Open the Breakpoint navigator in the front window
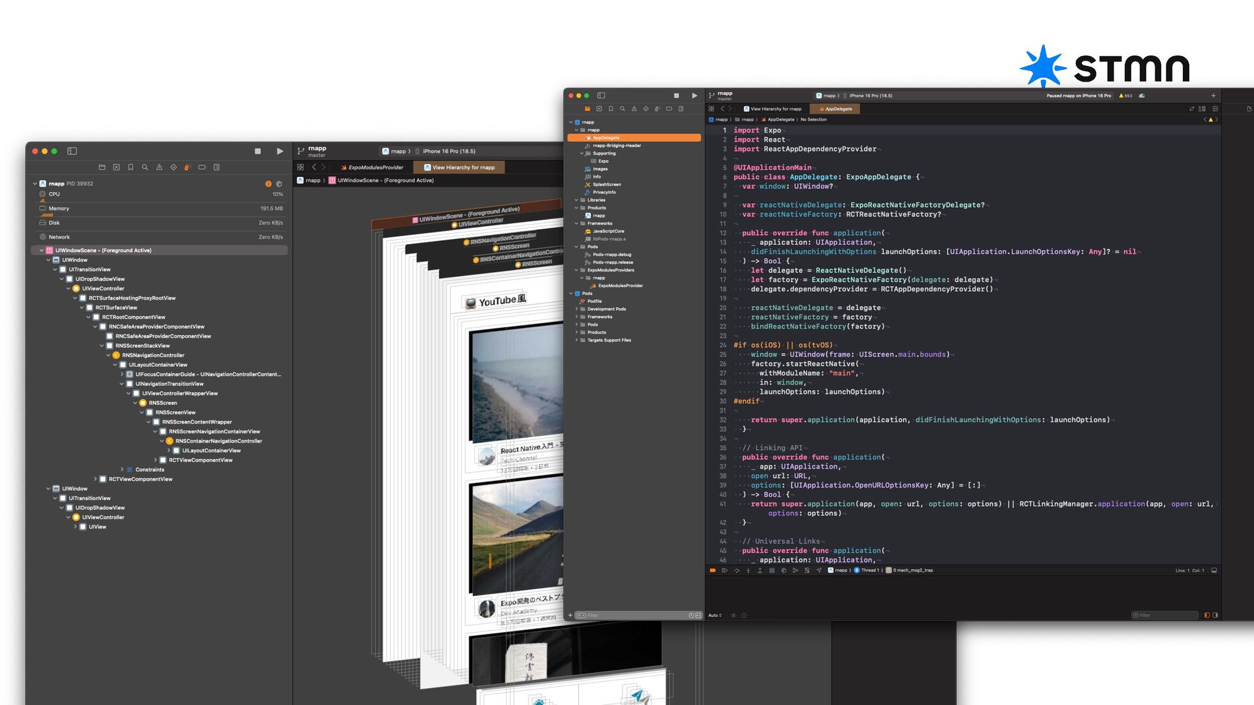The image size is (1254, 705). (669, 109)
